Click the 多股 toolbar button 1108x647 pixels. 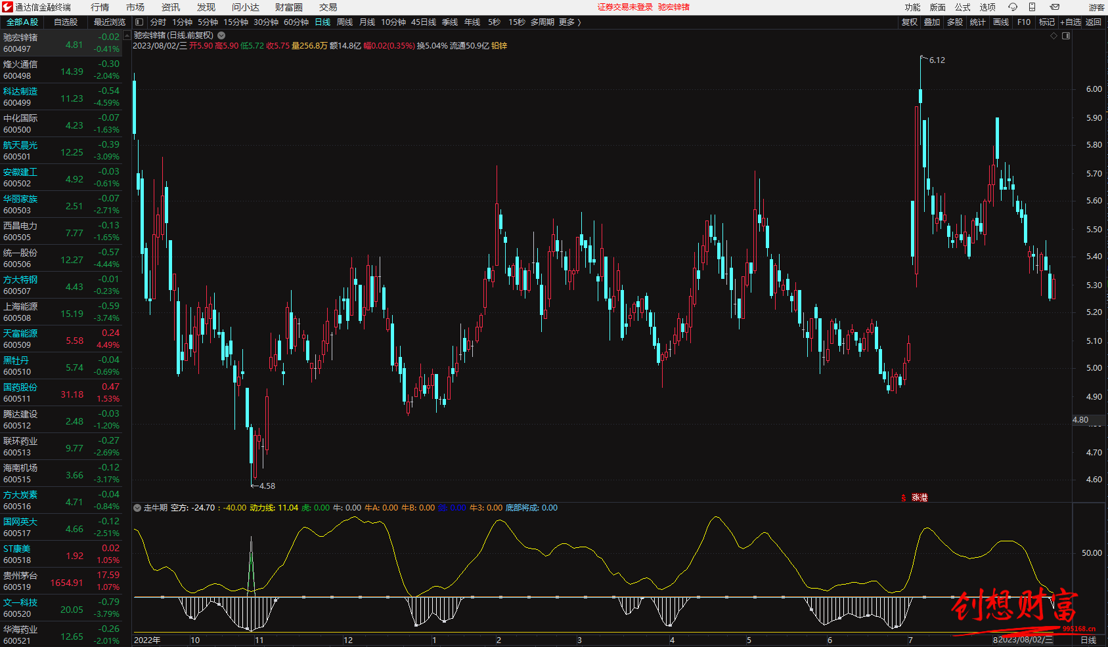click(955, 22)
